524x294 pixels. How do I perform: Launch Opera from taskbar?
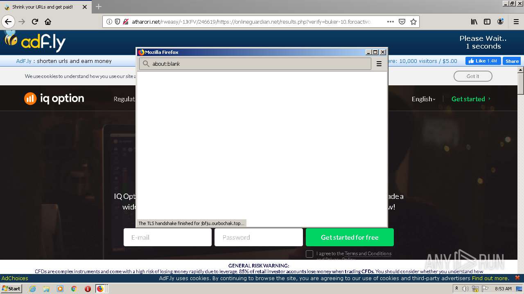click(x=88, y=289)
